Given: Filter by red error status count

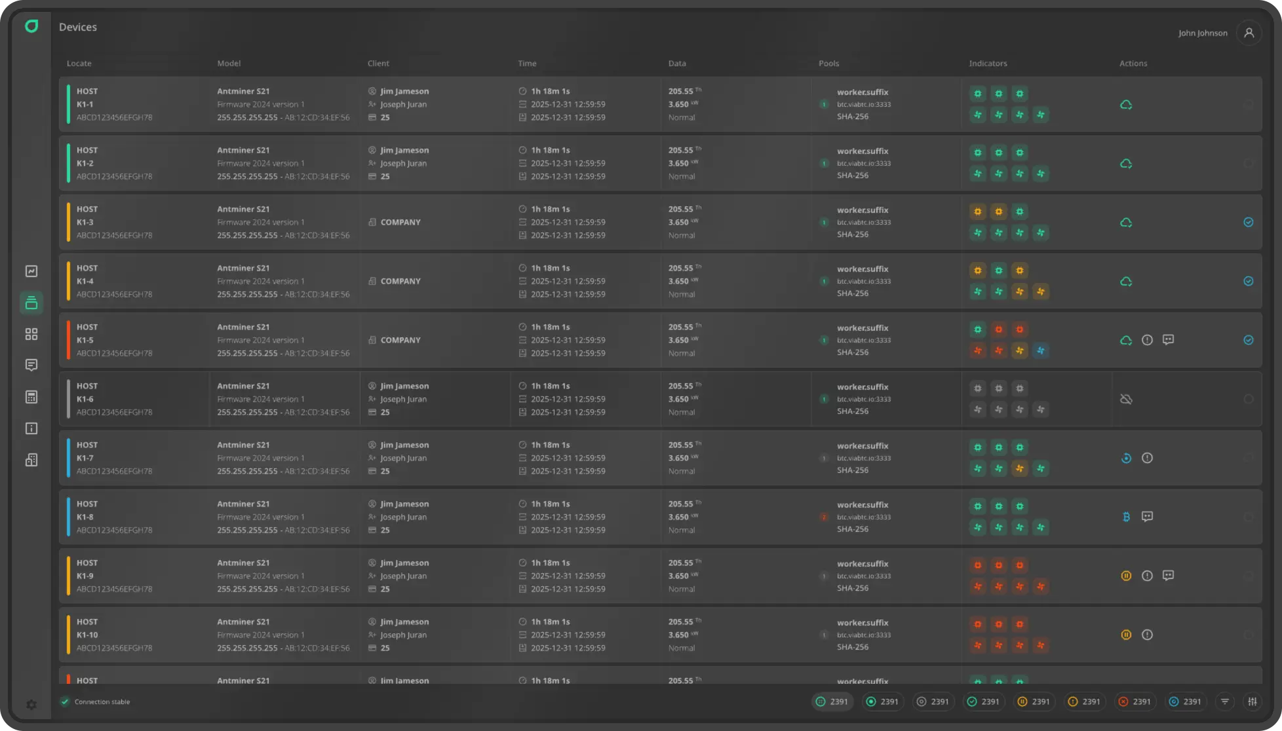Looking at the screenshot, I should tap(1135, 702).
